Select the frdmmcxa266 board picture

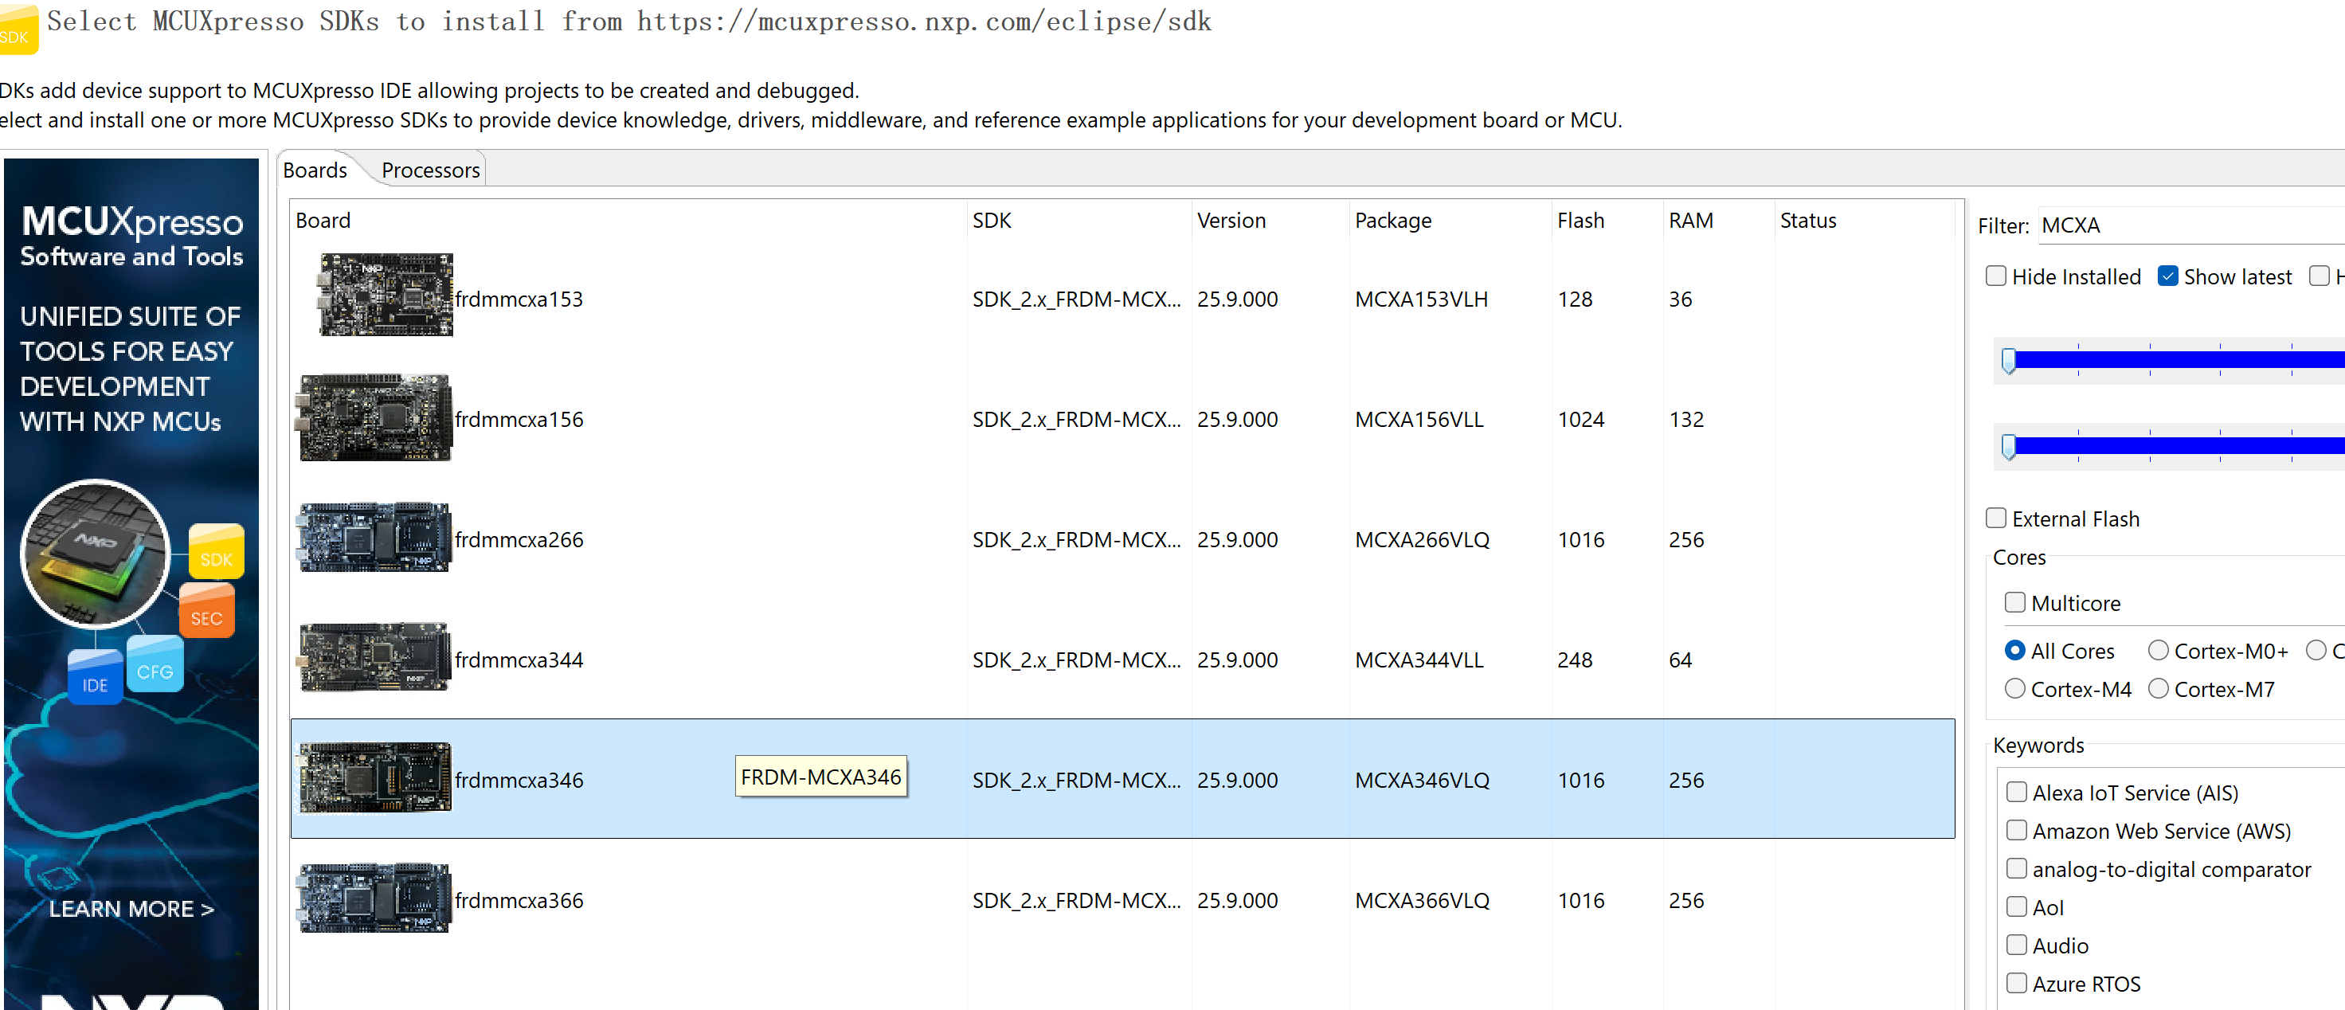point(374,538)
